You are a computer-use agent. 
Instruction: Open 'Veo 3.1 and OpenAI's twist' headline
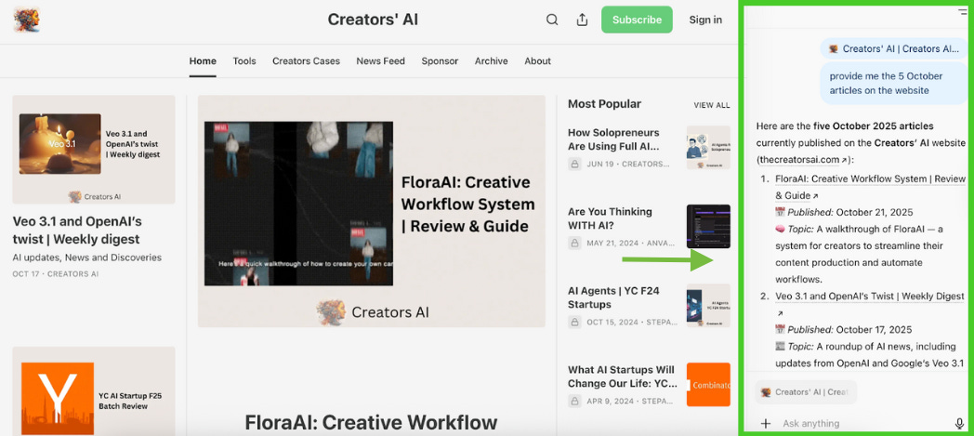coord(77,231)
